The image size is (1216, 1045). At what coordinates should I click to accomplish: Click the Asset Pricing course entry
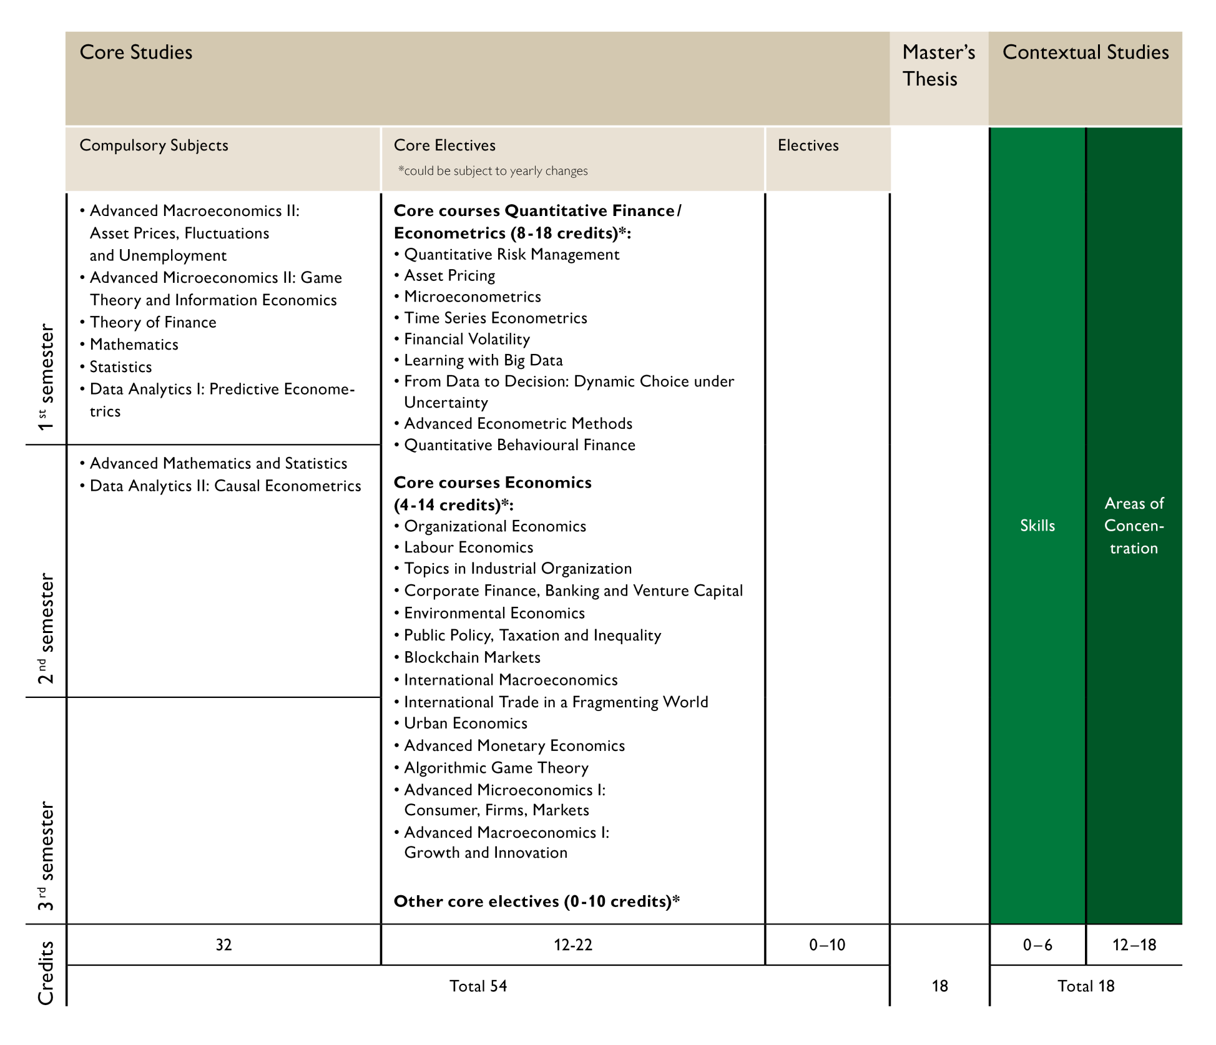tap(449, 276)
